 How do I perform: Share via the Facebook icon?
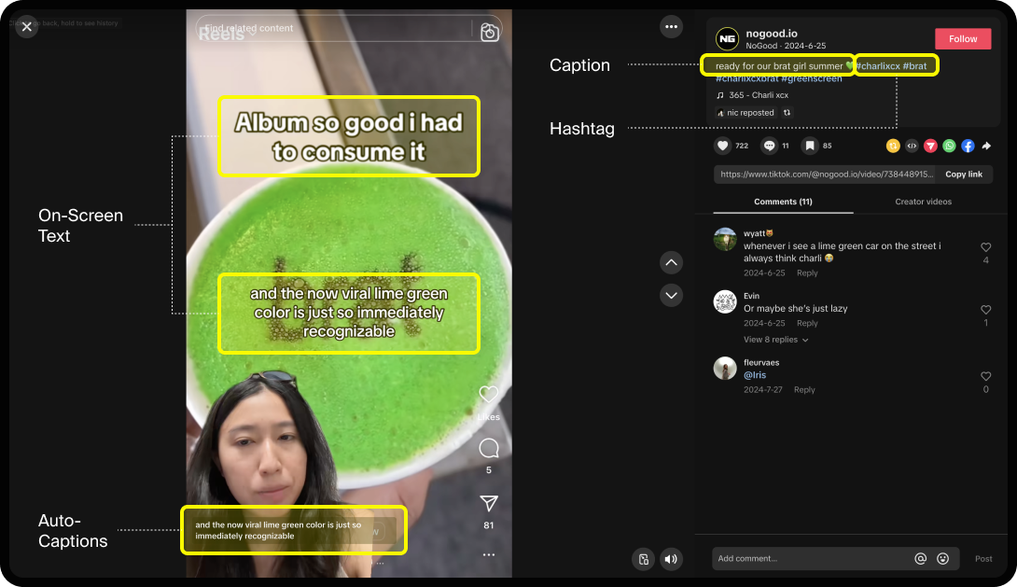click(968, 146)
